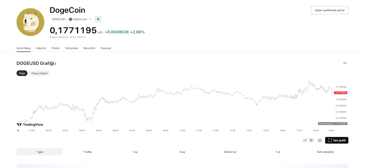Click the 04:00 time axis label
Image resolution: width=365 pixels, height=168 pixels.
pyautogui.click(x=82, y=131)
